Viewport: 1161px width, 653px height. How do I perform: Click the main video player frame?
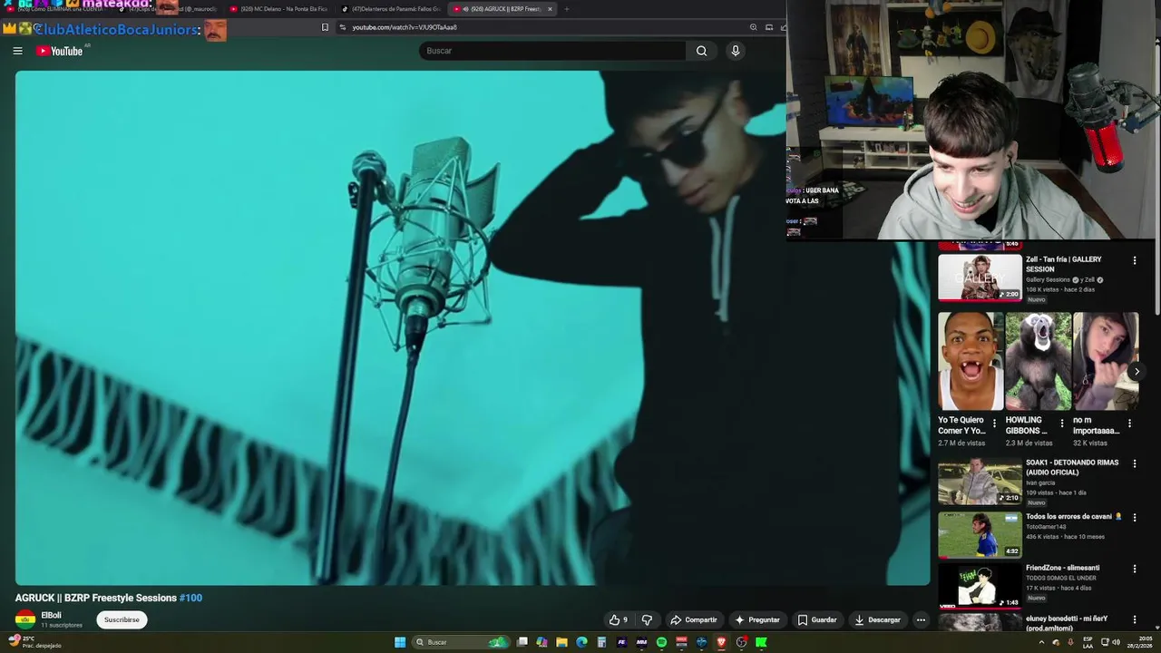coord(473,327)
